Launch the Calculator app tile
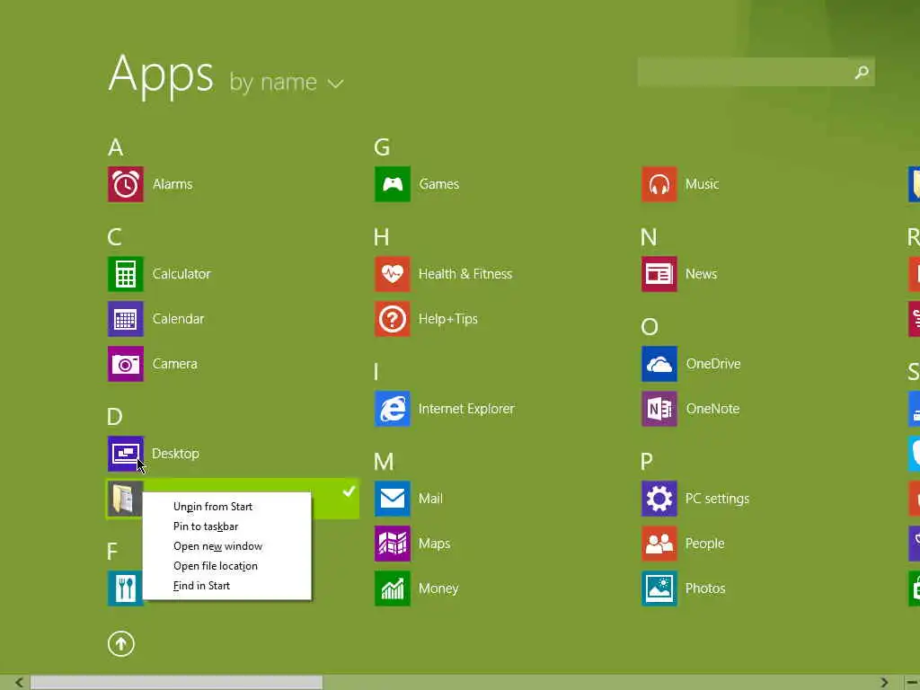 tap(126, 274)
